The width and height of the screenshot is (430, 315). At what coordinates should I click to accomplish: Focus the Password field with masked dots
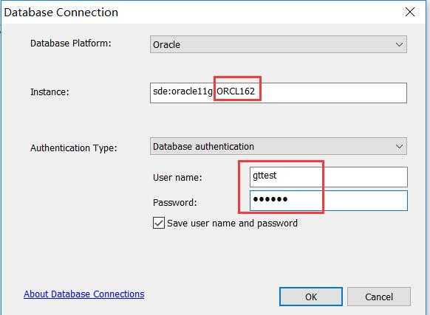coord(329,201)
